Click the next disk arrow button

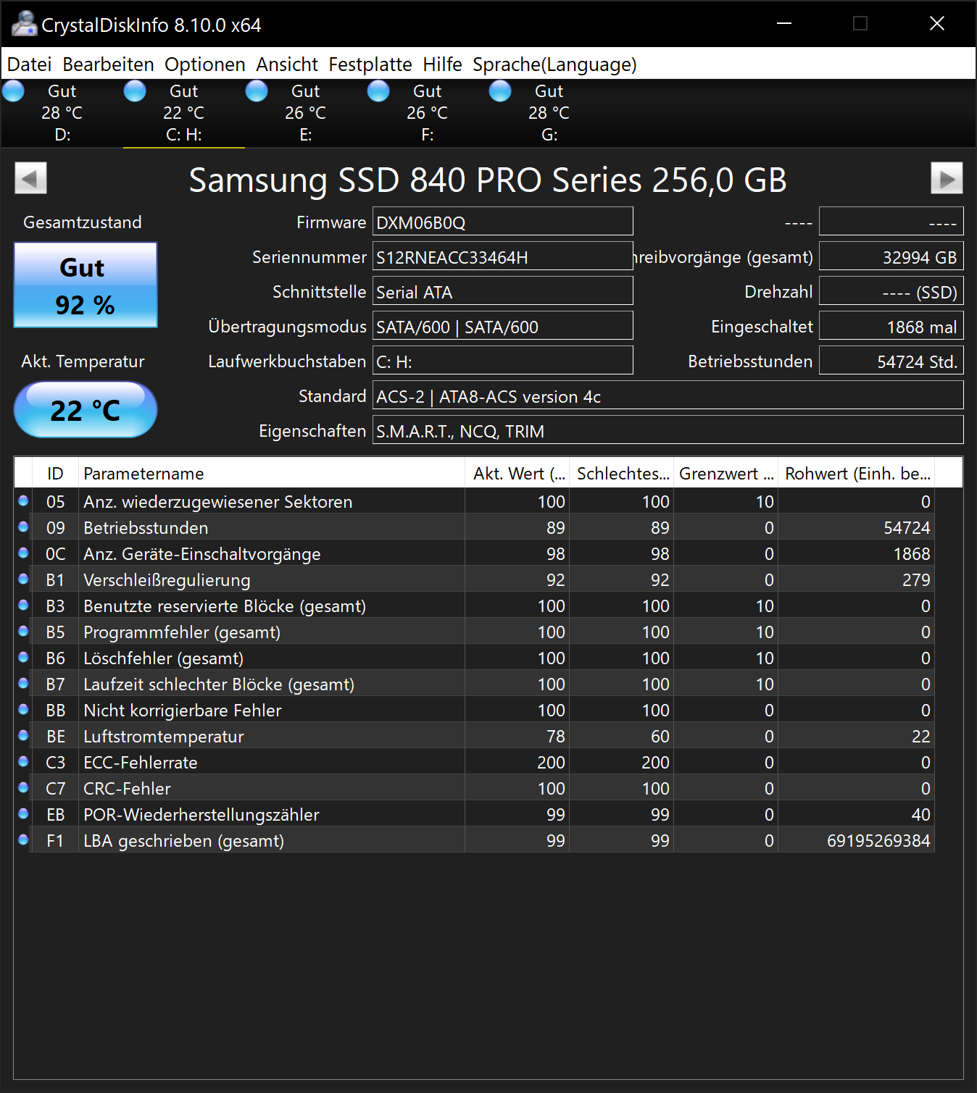[947, 178]
